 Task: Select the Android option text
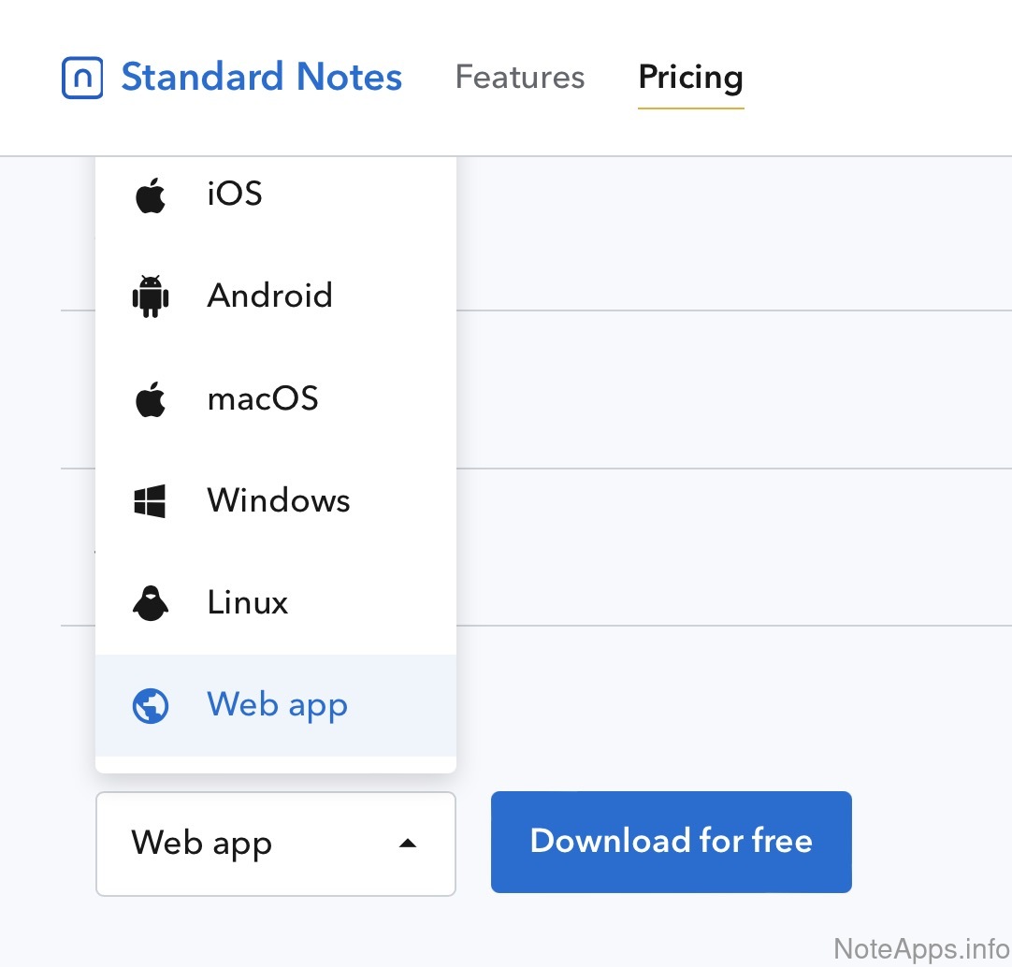click(x=270, y=296)
